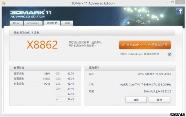Select physics score value 13380
This screenshot has height=117, width=186.
coord(46,79)
